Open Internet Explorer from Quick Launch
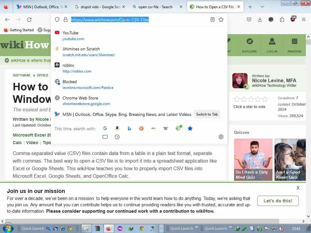 pos(63,229)
